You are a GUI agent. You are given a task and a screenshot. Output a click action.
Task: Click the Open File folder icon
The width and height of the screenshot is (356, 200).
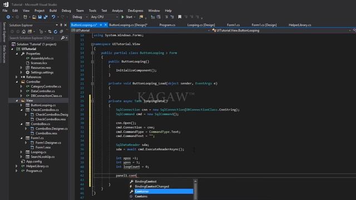(x=34, y=17)
